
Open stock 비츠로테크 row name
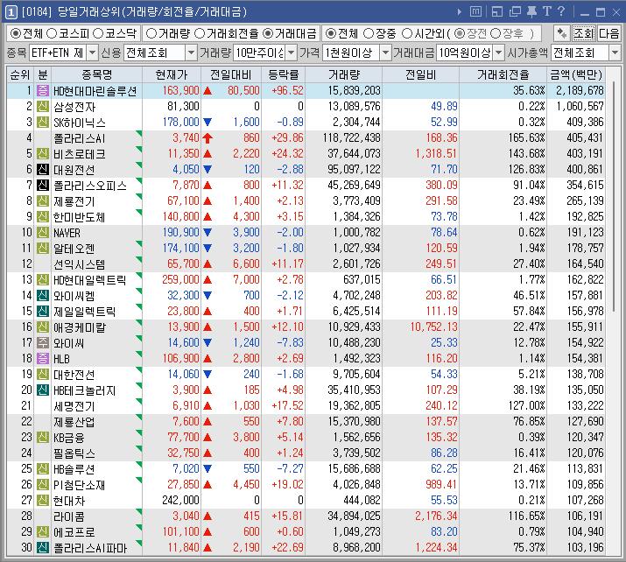tap(80, 154)
